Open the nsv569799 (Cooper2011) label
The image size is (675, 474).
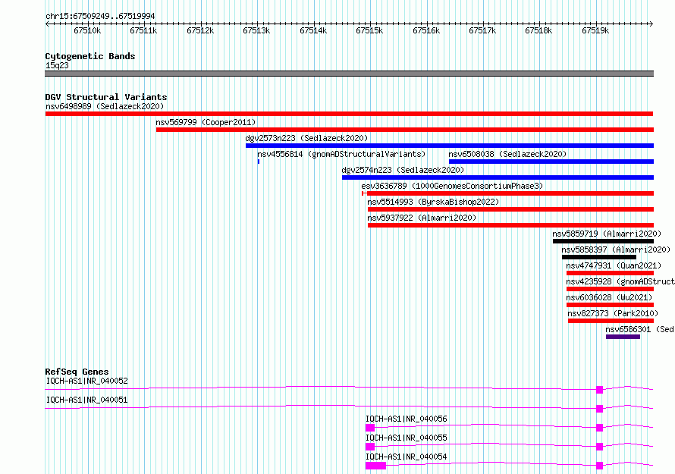coord(206,122)
